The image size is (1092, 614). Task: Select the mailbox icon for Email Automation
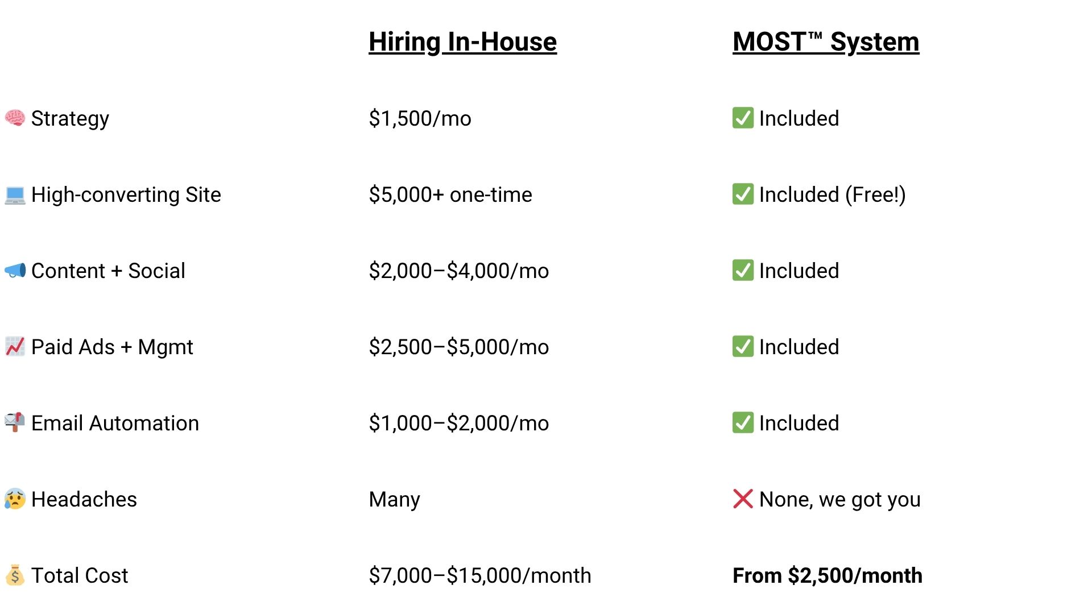click(15, 422)
